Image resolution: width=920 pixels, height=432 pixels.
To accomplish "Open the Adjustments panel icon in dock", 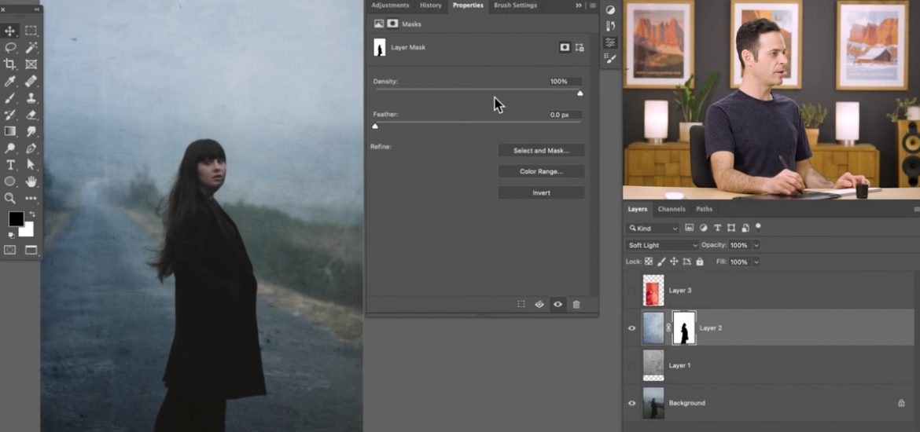I will point(610,10).
